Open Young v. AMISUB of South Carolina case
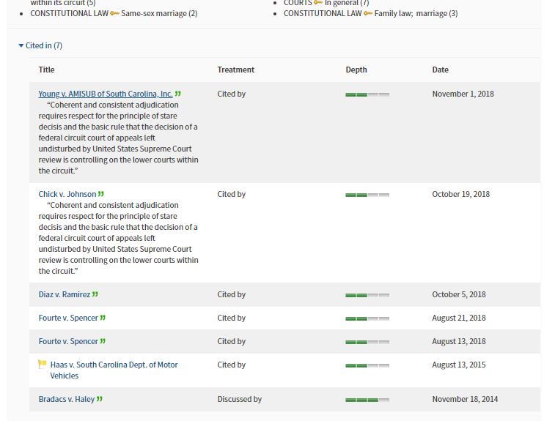555x429 pixels. click(x=106, y=94)
